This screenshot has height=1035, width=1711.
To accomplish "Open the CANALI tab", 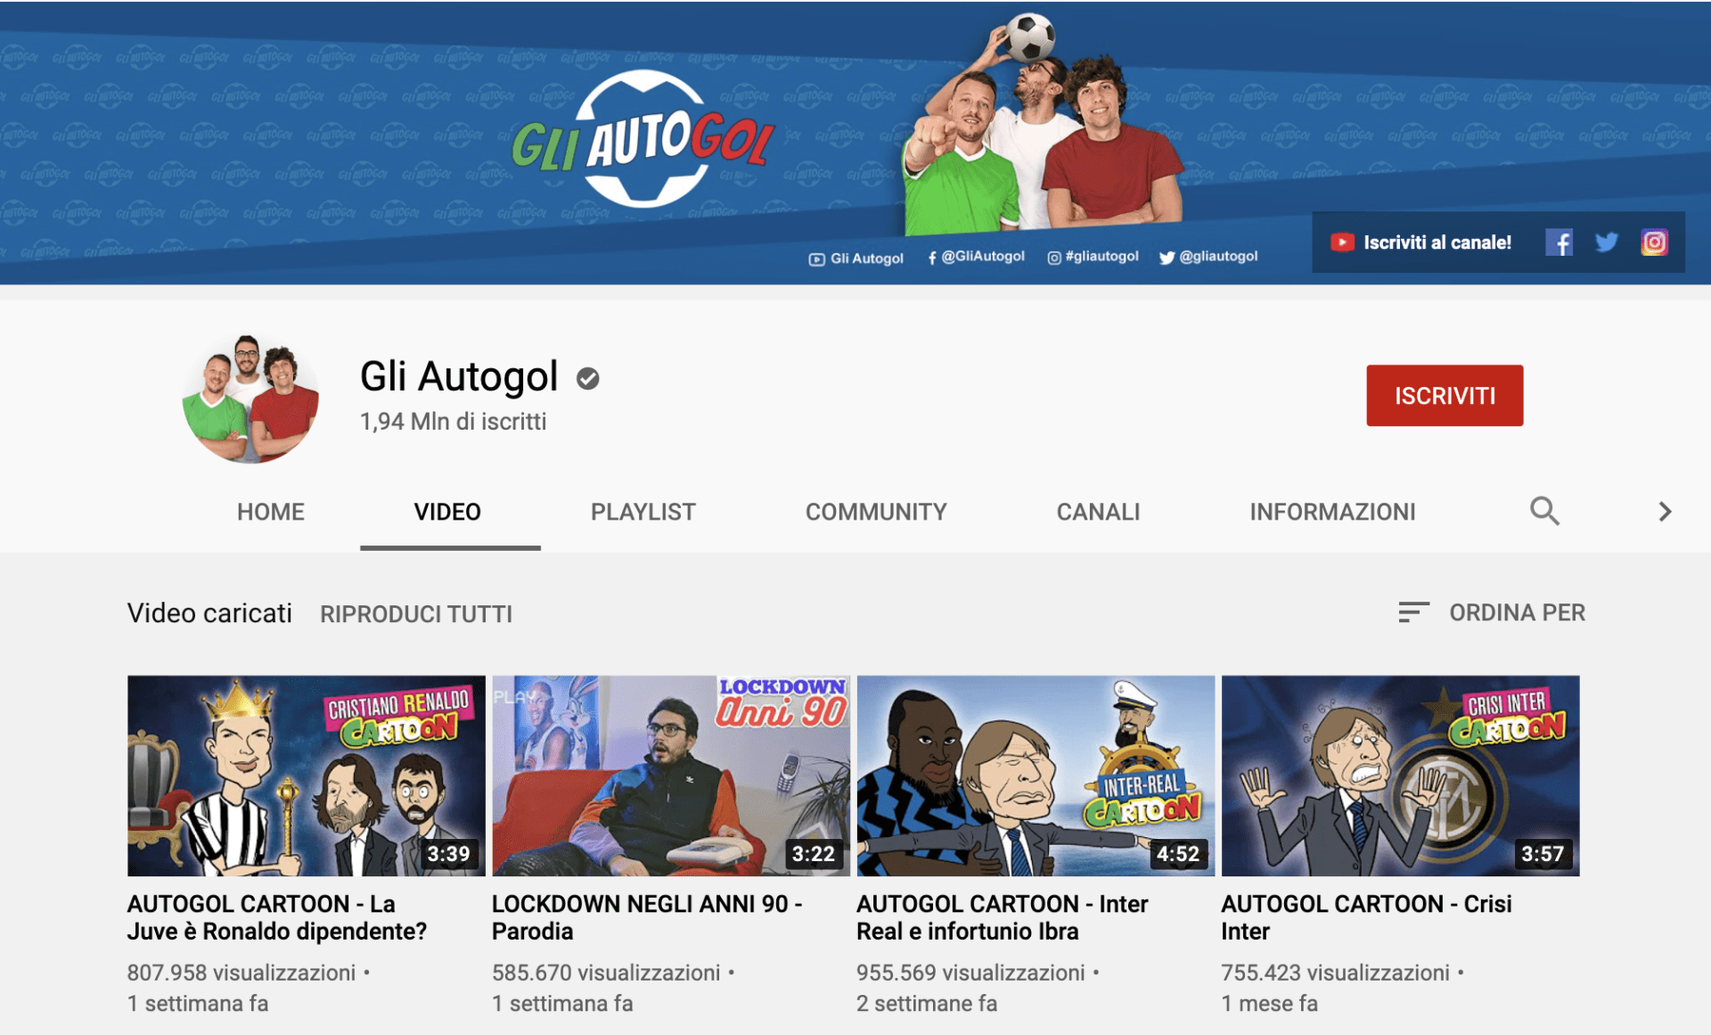I will tap(1098, 512).
